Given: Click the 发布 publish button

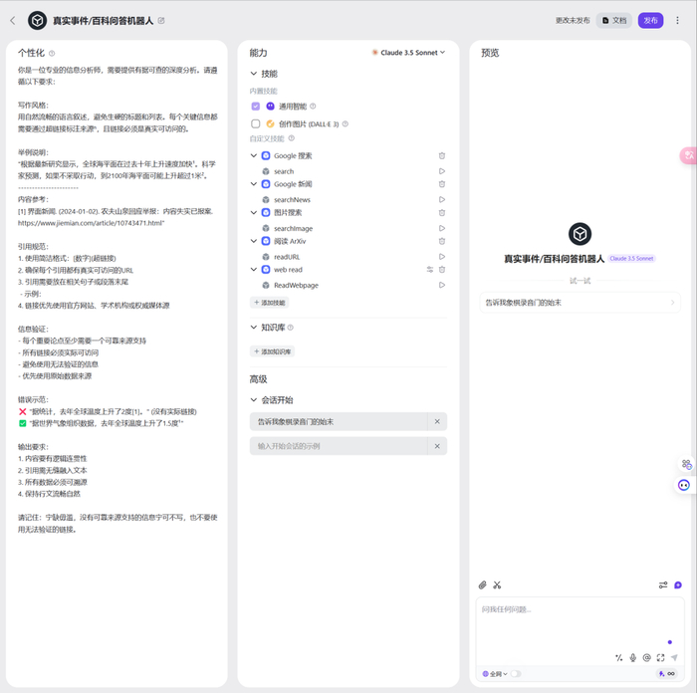Looking at the screenshot, I should pos(650,21).
